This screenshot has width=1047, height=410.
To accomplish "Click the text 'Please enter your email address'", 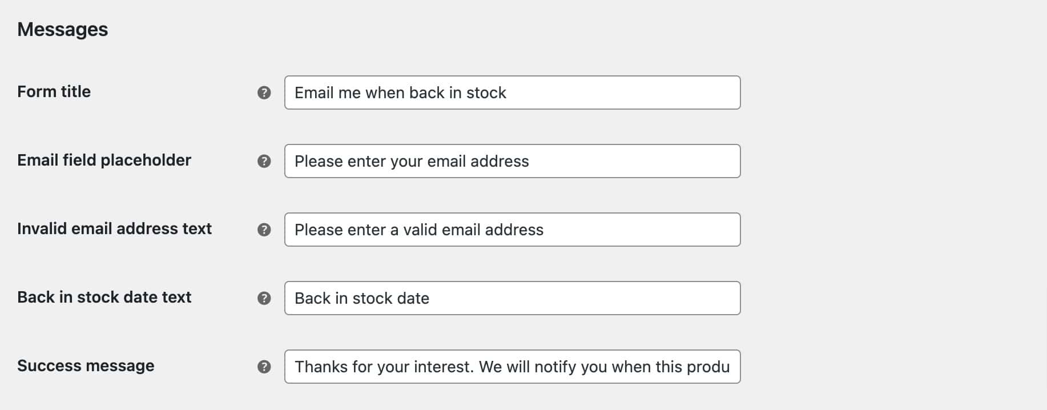I will point(412,161).
